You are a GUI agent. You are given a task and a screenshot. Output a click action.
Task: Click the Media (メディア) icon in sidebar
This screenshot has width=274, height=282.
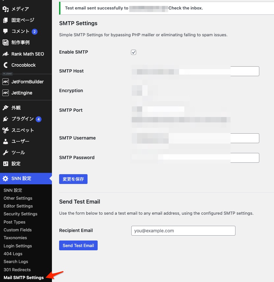point(6,9)
